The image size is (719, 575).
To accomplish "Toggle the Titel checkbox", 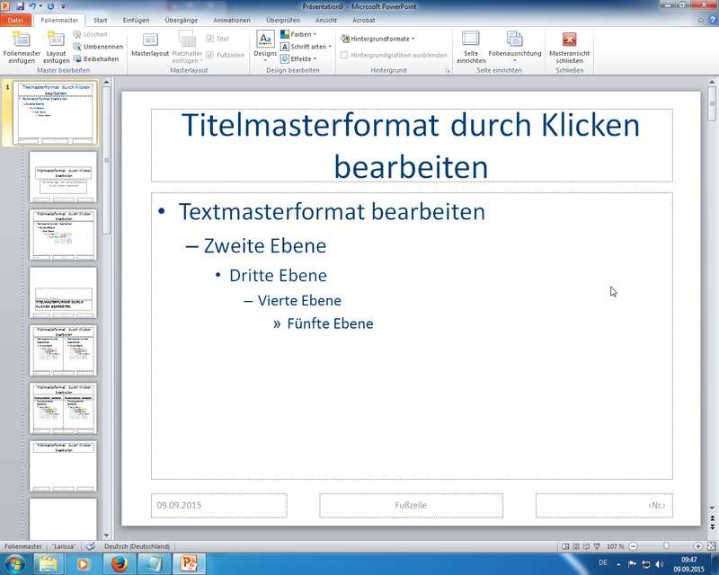I will [209, 39].
